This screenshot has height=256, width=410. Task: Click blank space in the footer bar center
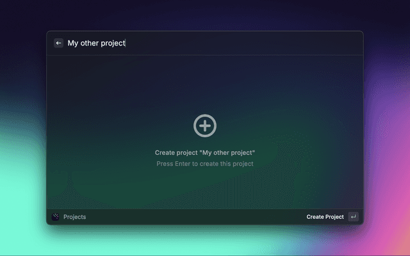[x=192, y=217]
